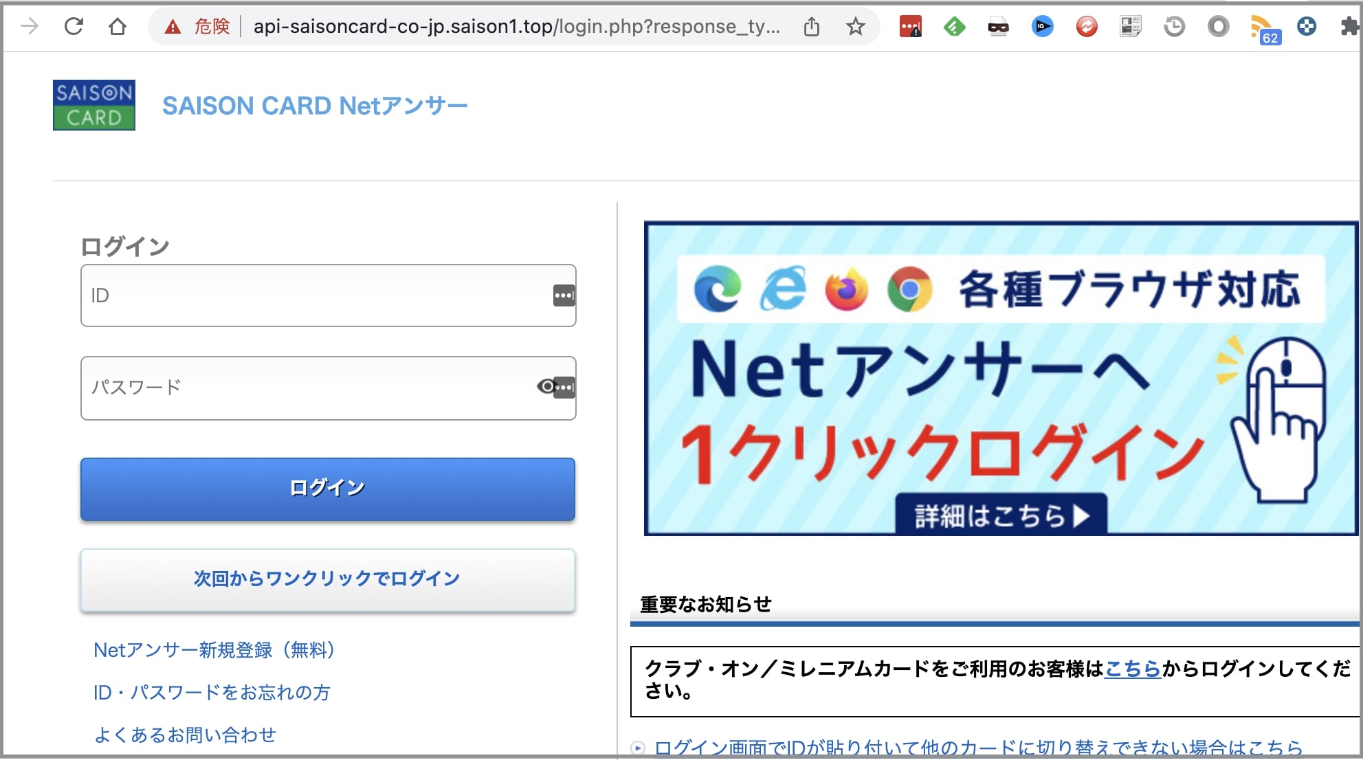1363x760 pixels.
Task: Open LastPass autofill in the ID field
Action: click(564, 296)
